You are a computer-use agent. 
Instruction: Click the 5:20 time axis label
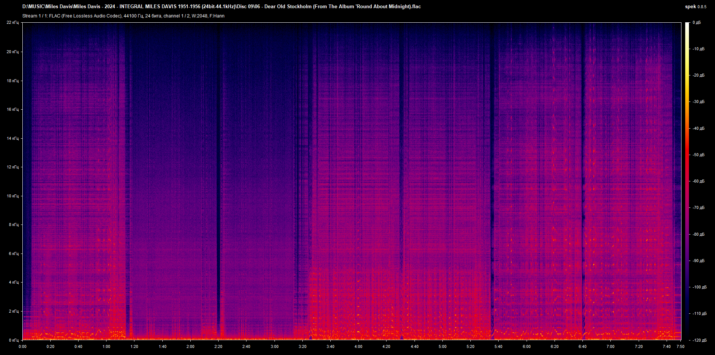click(470, 346)
